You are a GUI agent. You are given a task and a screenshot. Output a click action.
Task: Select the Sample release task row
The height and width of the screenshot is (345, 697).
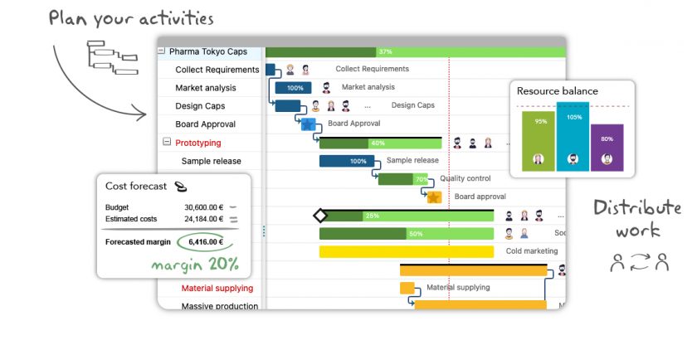(211, 161)
